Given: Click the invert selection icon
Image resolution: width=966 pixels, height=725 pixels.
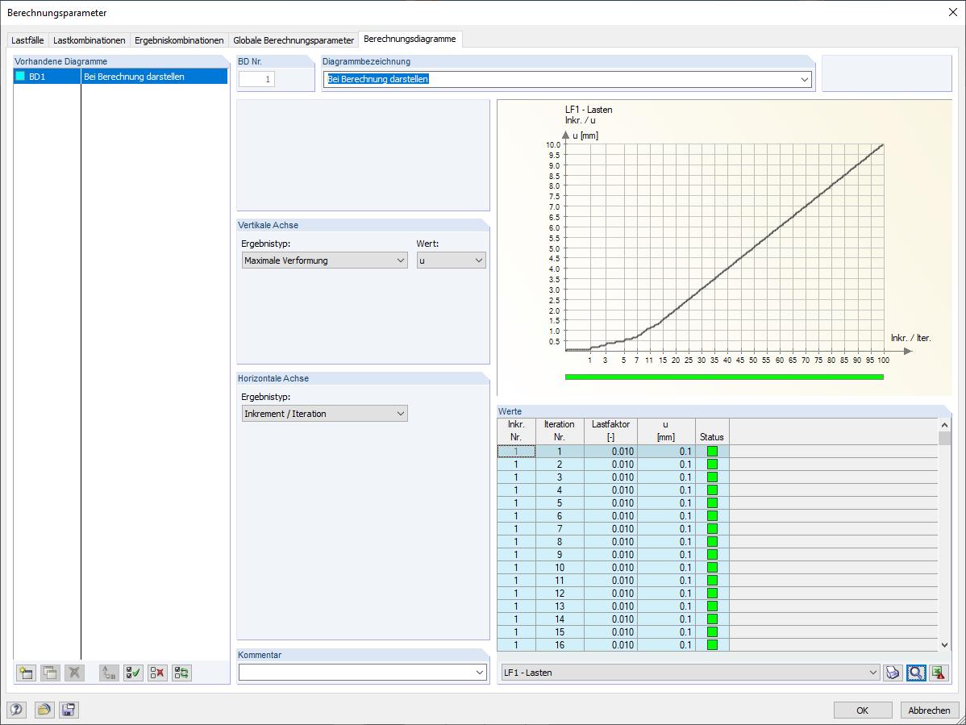Looking at the screenshot, I should click(x=181, y=673).
